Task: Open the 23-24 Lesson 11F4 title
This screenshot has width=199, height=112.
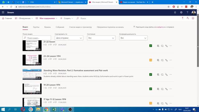Action: (x=52, y=56)
